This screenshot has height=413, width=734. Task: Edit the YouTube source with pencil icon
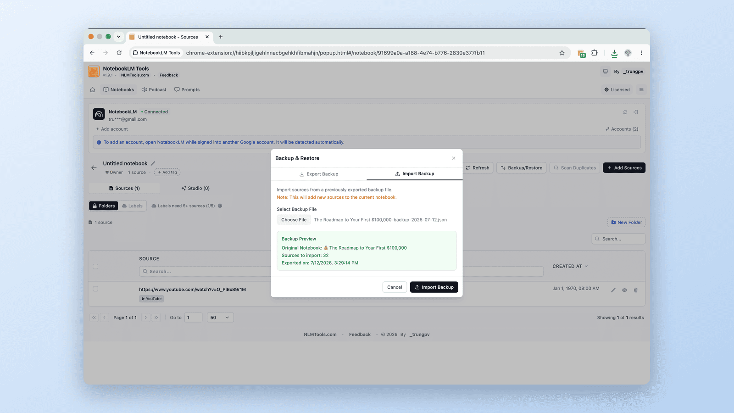(613, 290)
